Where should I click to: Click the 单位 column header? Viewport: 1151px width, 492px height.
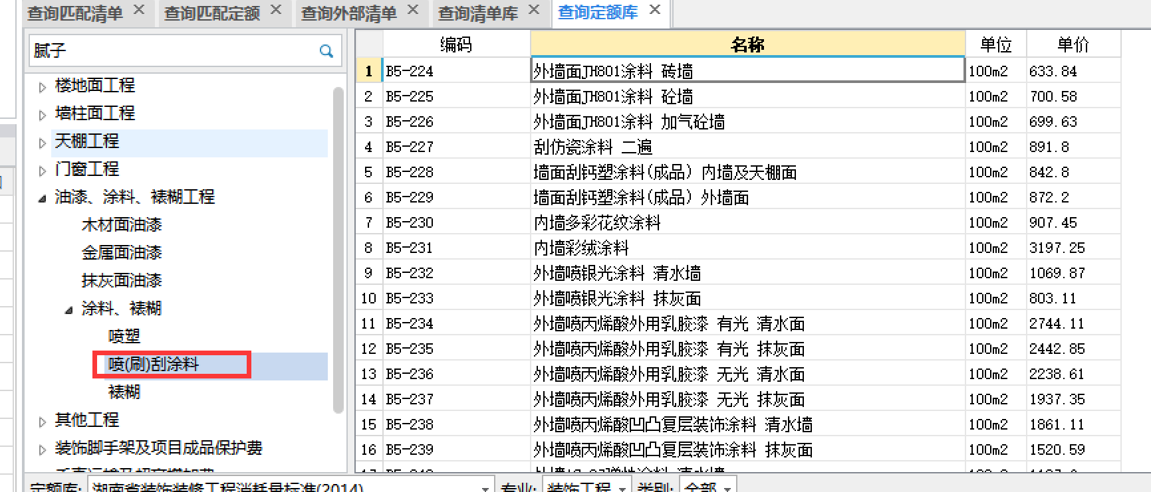click(996, 44)
